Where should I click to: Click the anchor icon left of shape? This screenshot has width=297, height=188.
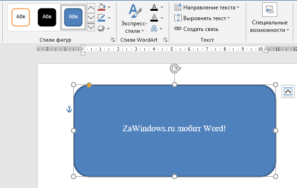coord(69,109)
